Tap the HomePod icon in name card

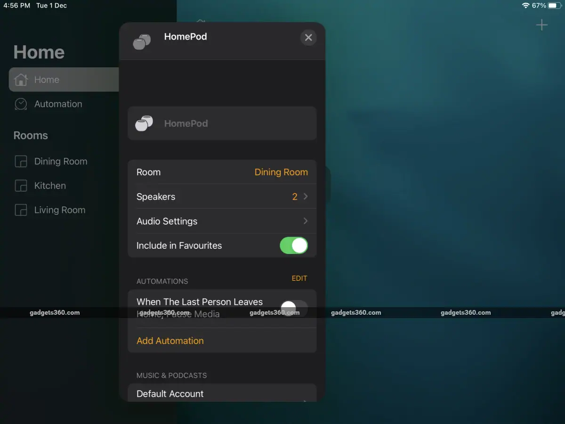point(144,123)
